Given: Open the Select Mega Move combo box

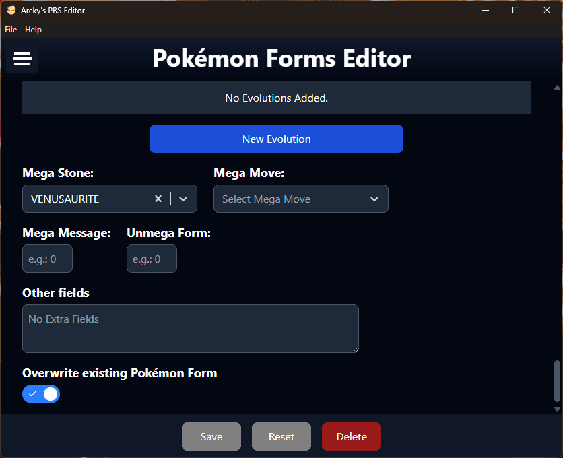Looking at the screenshot, I should click(288, 199).
